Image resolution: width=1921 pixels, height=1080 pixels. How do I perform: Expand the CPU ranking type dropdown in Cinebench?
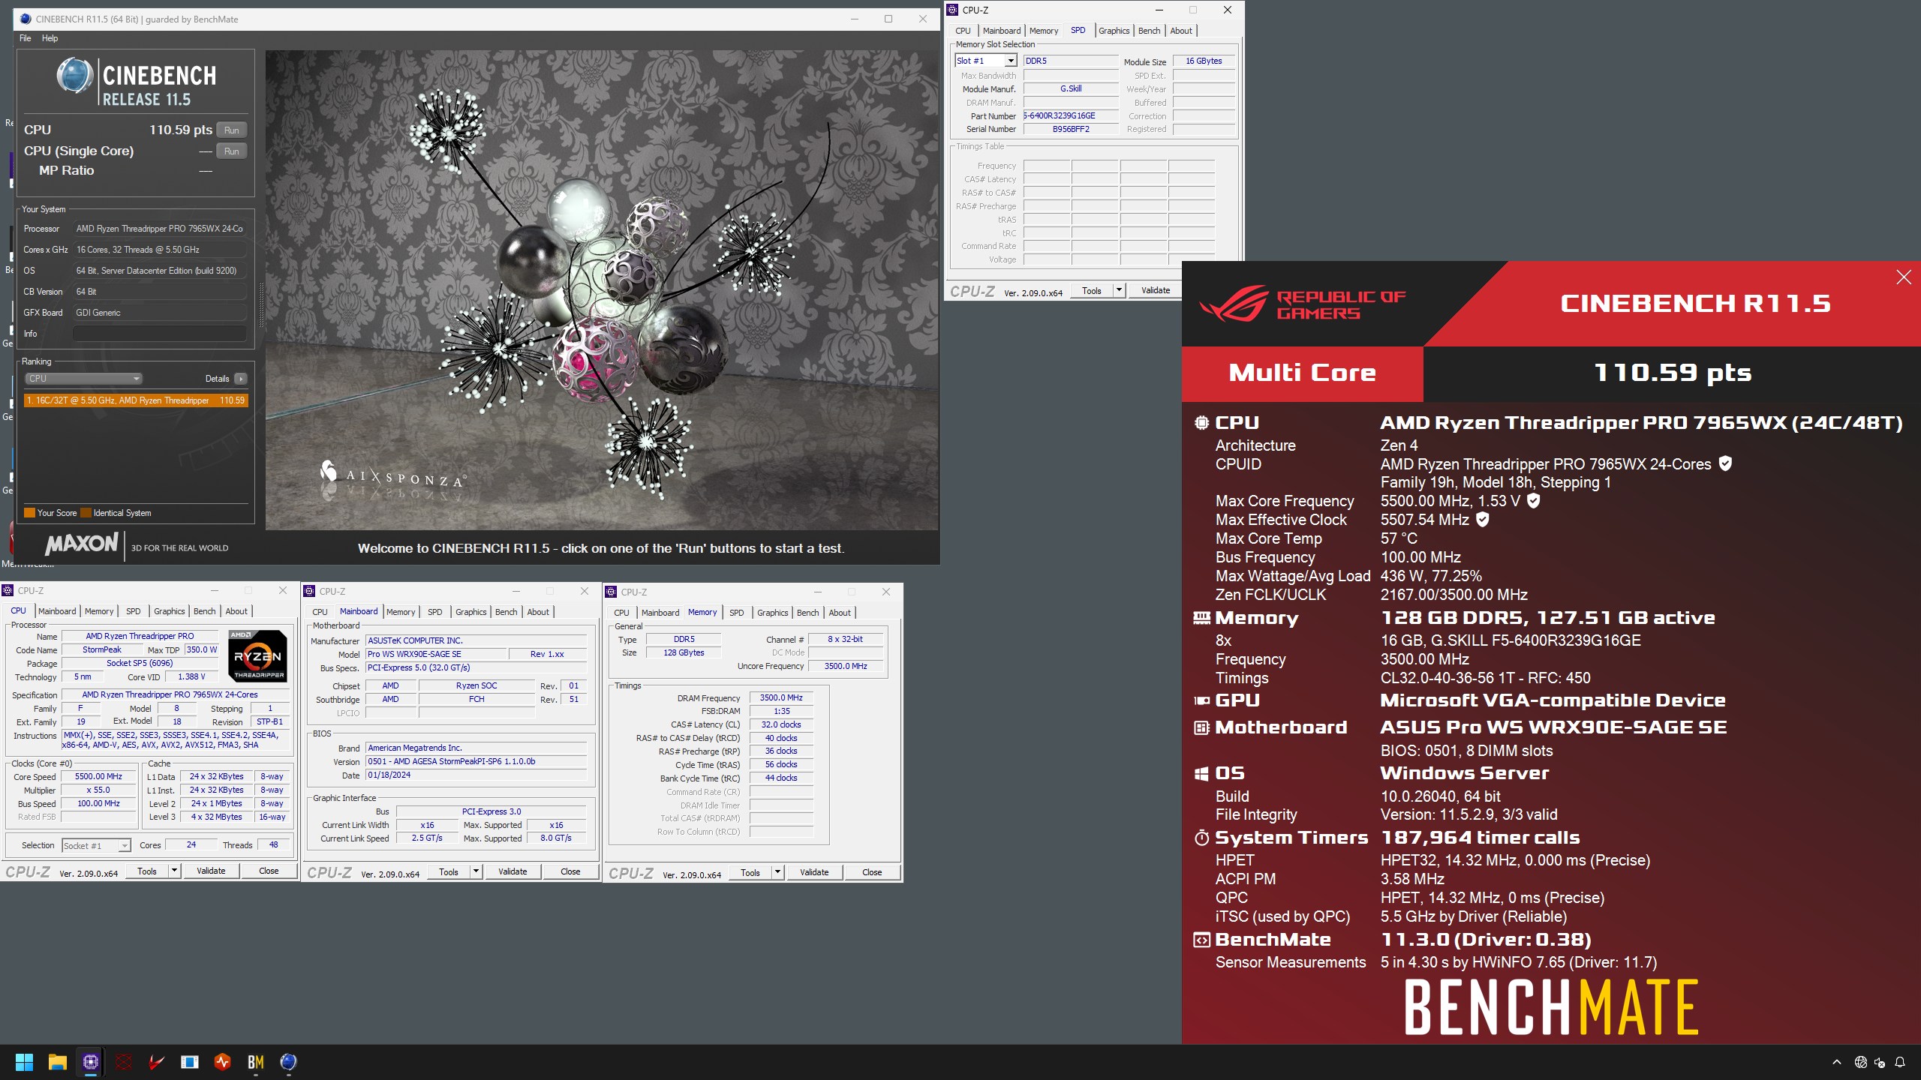tap(84, 379)
